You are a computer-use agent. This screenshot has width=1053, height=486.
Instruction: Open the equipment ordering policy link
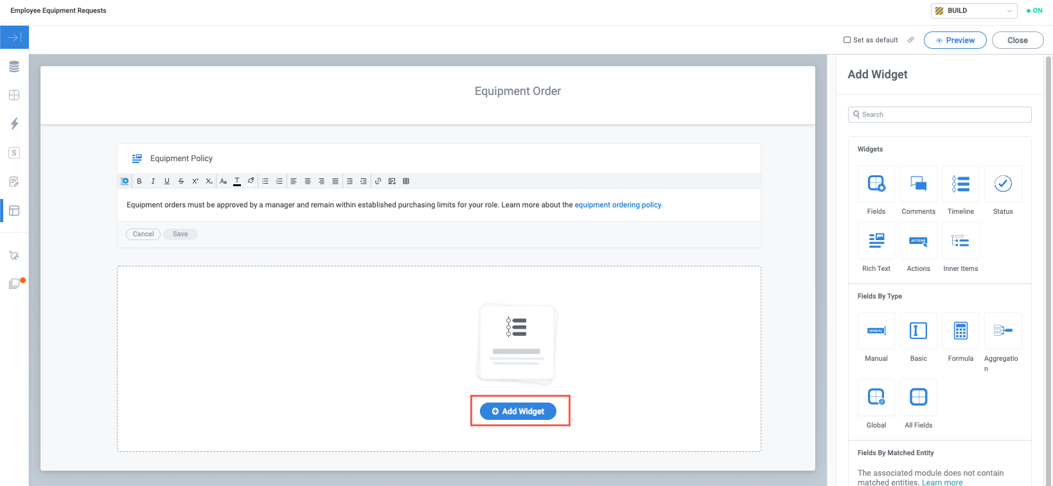pyautogui.click(x=618, y=205)
